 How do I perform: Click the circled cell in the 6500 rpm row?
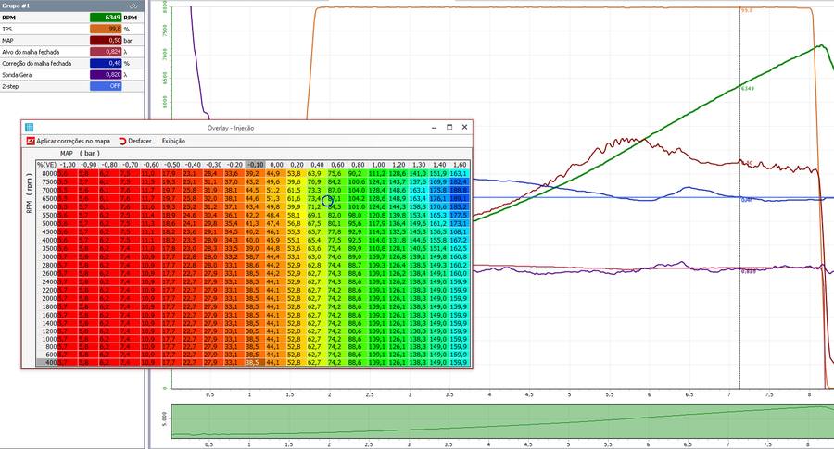[x=327, y=200]
